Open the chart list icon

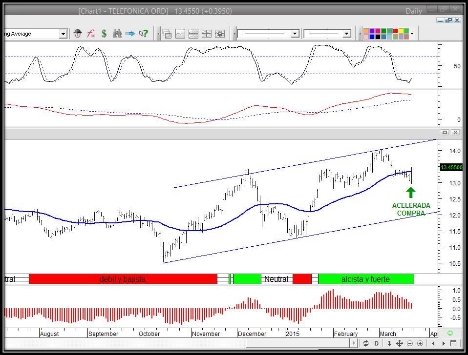(453, 343)
